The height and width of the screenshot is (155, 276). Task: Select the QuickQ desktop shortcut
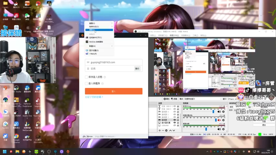(x=5, y=125)
